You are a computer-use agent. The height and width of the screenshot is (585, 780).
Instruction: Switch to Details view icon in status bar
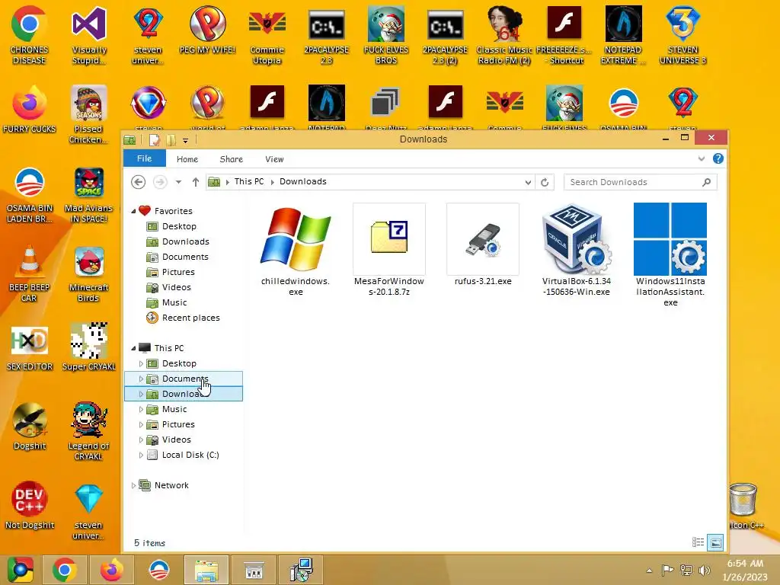click(698, 542)
